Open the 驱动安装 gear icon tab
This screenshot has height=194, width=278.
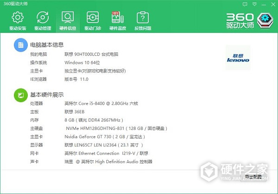click(18, 21)
